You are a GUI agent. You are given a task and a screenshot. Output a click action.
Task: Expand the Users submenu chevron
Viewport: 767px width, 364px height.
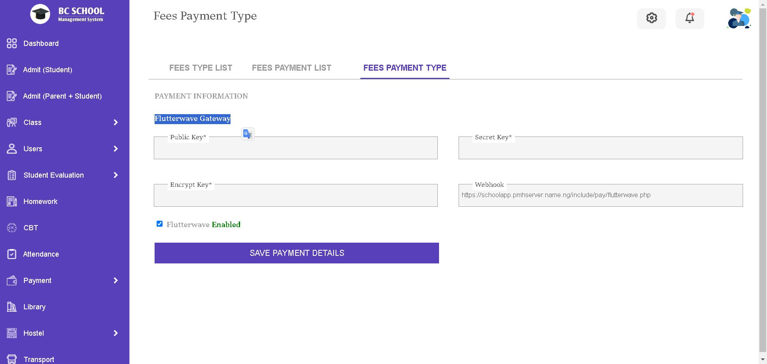[x=116, y=149]
